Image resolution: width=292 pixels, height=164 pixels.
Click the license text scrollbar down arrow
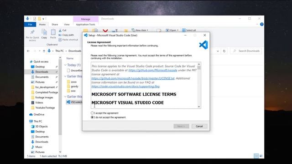click(x=199, y=107)
